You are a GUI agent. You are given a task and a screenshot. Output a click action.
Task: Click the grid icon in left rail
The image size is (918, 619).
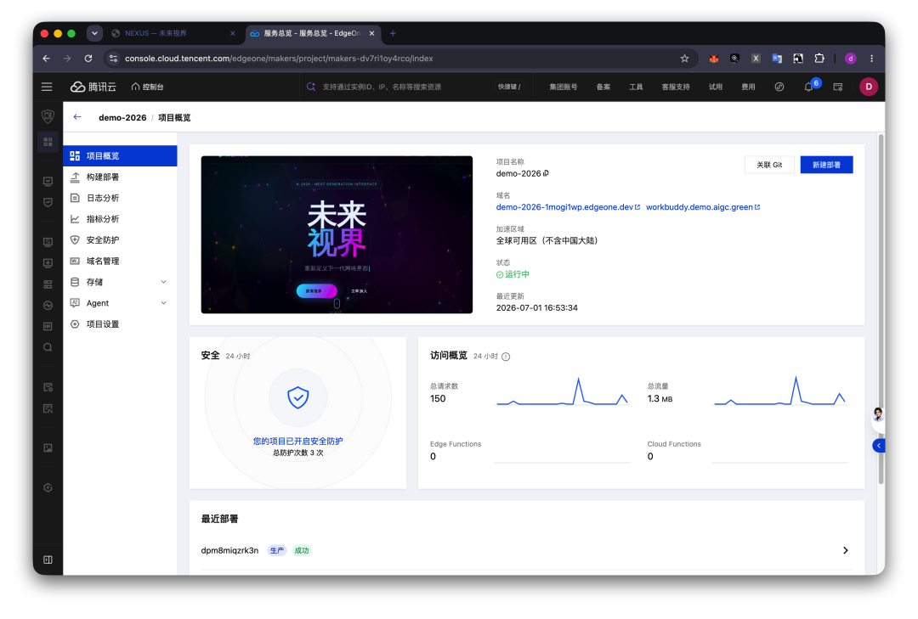tap(48, 142)
